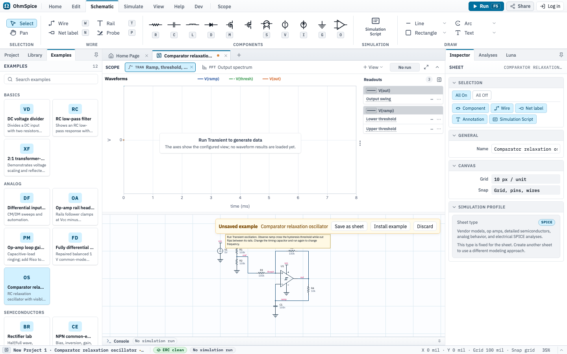The width and height of the screenshot is (567, 354).
Task: Discard the unsaved example
Action: [425, 227]
